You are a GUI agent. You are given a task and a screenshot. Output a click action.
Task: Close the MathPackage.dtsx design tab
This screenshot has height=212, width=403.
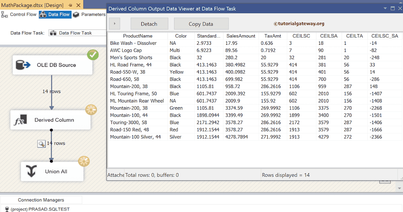[x=78, y=5]
